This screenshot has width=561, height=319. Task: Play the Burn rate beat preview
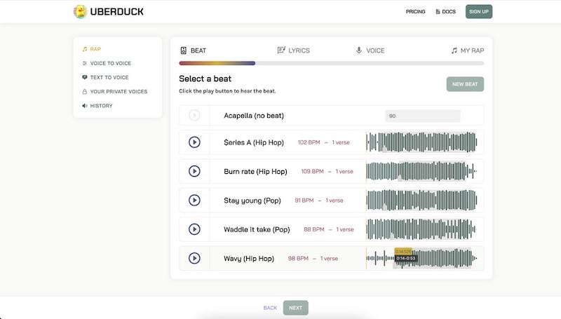click(194, 171)
